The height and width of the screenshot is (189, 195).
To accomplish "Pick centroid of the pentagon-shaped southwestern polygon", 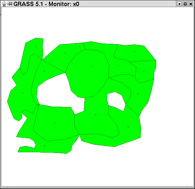I will click(x=55, y=123).
